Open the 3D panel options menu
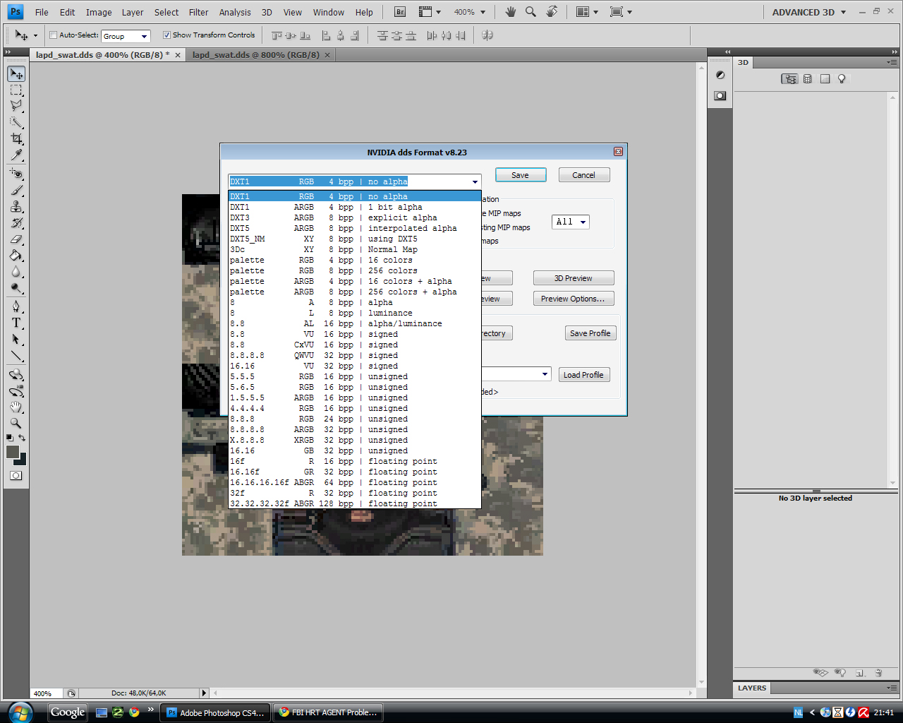903x723 pixels. tap(892, 63)
